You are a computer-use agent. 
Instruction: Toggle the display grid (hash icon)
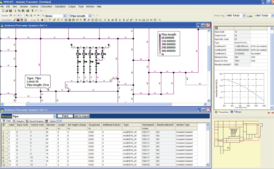(x=11, y=15)
